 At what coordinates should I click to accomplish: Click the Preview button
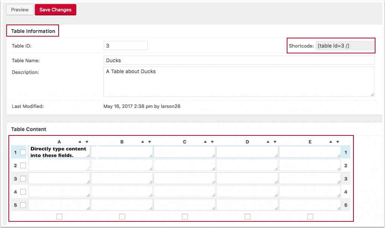click(x=20, y=10)
